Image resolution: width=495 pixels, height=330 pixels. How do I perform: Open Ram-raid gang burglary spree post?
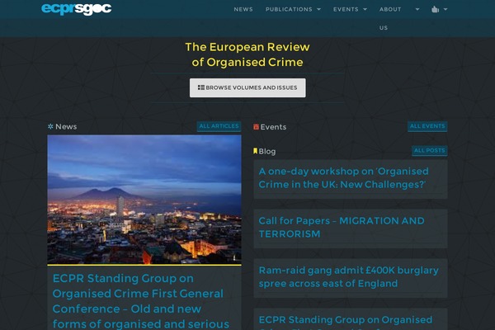point(348,276)
